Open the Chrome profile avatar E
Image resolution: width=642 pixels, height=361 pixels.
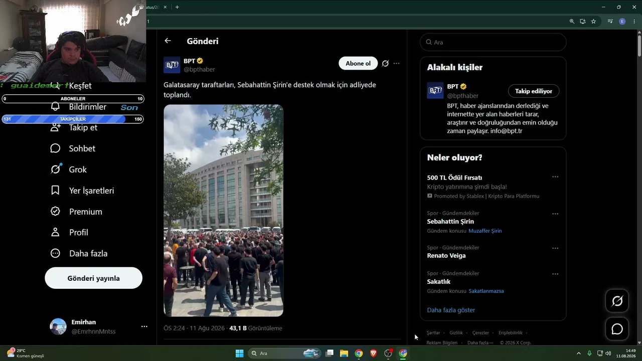coord(622,22)
